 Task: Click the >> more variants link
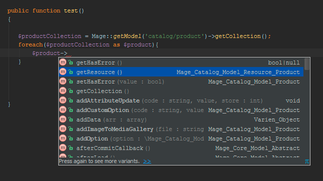pyautogui.click(x=147, y=161)
